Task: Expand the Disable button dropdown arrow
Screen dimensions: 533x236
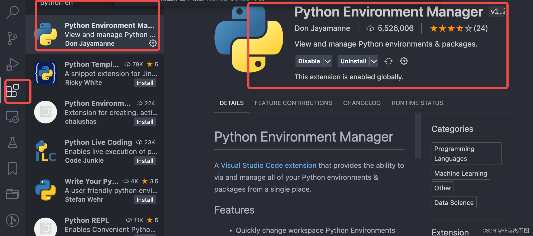Action: click(x=328, y=61)
